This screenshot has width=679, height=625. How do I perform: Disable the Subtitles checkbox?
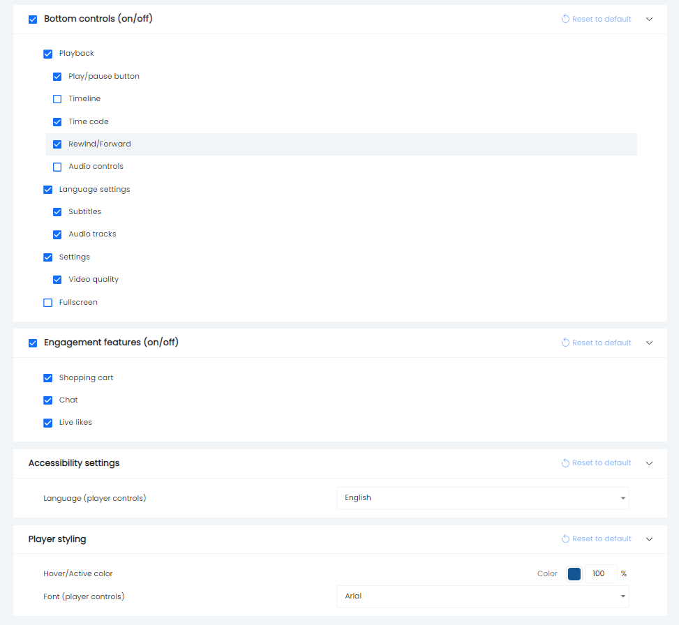[57, 212]
